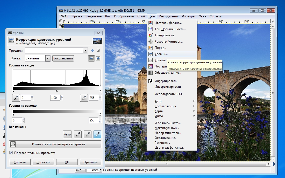Click the Тон-Насыщенность menu icon

pyautogui.click(x=151, y=29)
